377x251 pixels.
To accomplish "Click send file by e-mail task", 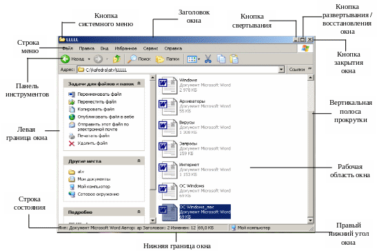I will (99, 127).
